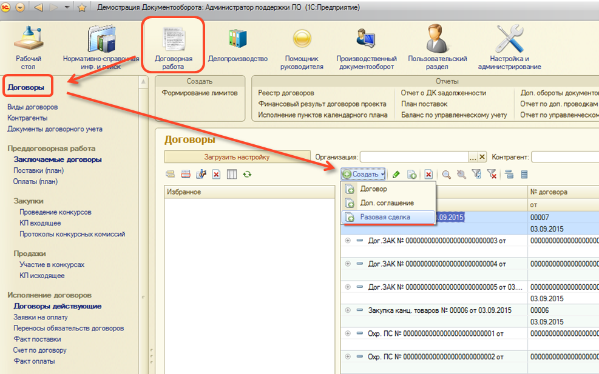The image size is (599, 374).
Task: Click the green pencil edit icon
Action: [396, 175]
